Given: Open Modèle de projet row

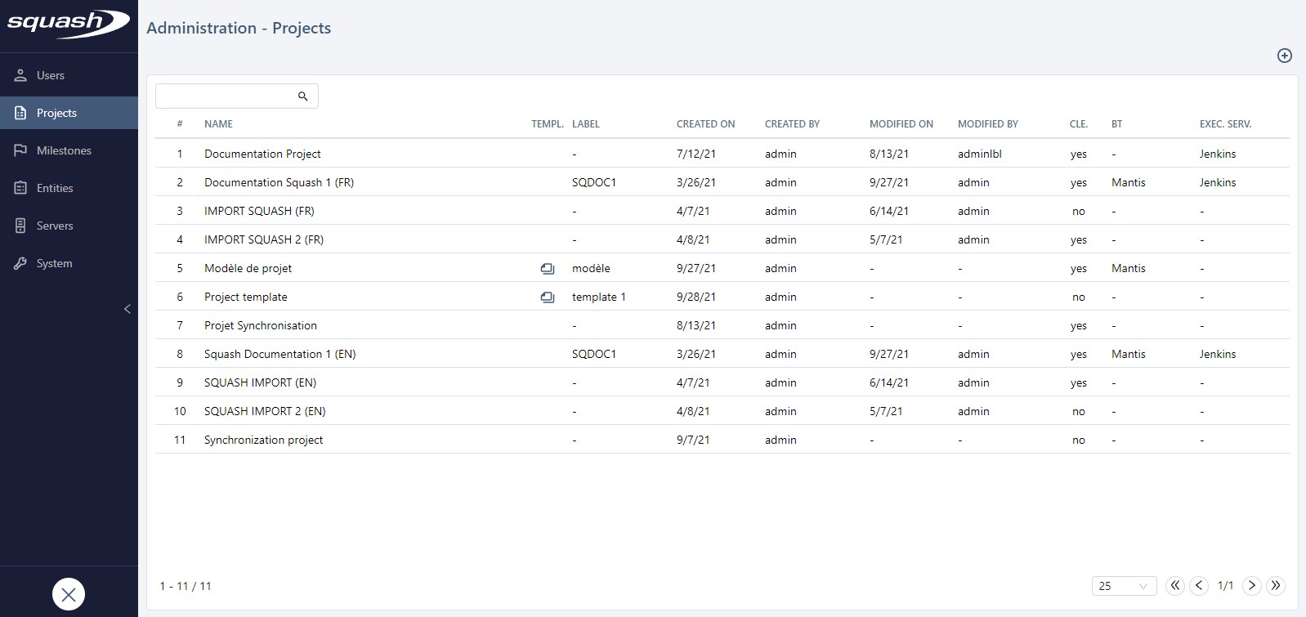Looking at the screenshot, I should (722, 268).
